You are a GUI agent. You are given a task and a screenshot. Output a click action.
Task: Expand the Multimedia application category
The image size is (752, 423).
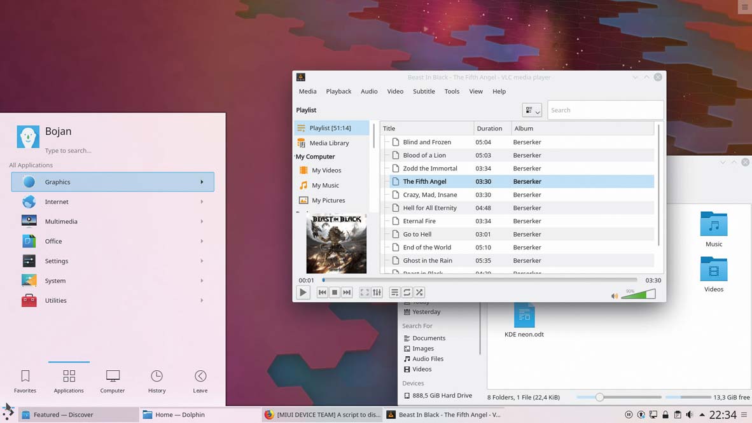pos(113,221)
